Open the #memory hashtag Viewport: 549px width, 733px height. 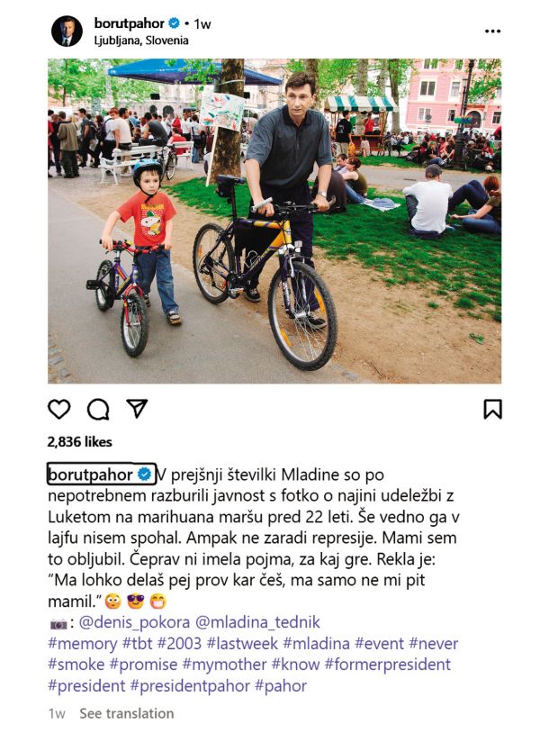pos(82,644)
